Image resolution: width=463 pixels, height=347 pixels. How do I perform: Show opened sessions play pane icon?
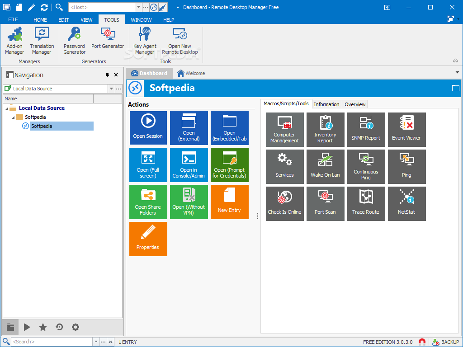pyautogui.click(x=27, y=327)
